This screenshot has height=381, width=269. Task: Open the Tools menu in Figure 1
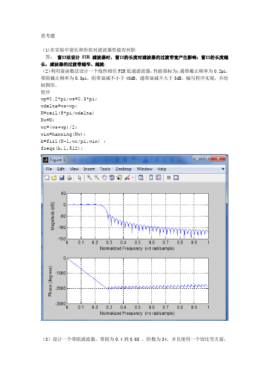coord(105,169)
